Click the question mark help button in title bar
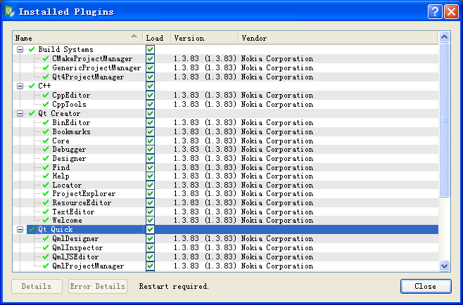The image size is (463, 305). click(435, 11)
